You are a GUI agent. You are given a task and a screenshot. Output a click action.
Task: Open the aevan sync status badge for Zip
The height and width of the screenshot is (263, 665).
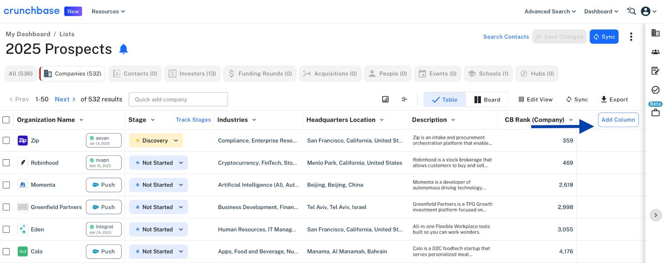tap(104, 140)
